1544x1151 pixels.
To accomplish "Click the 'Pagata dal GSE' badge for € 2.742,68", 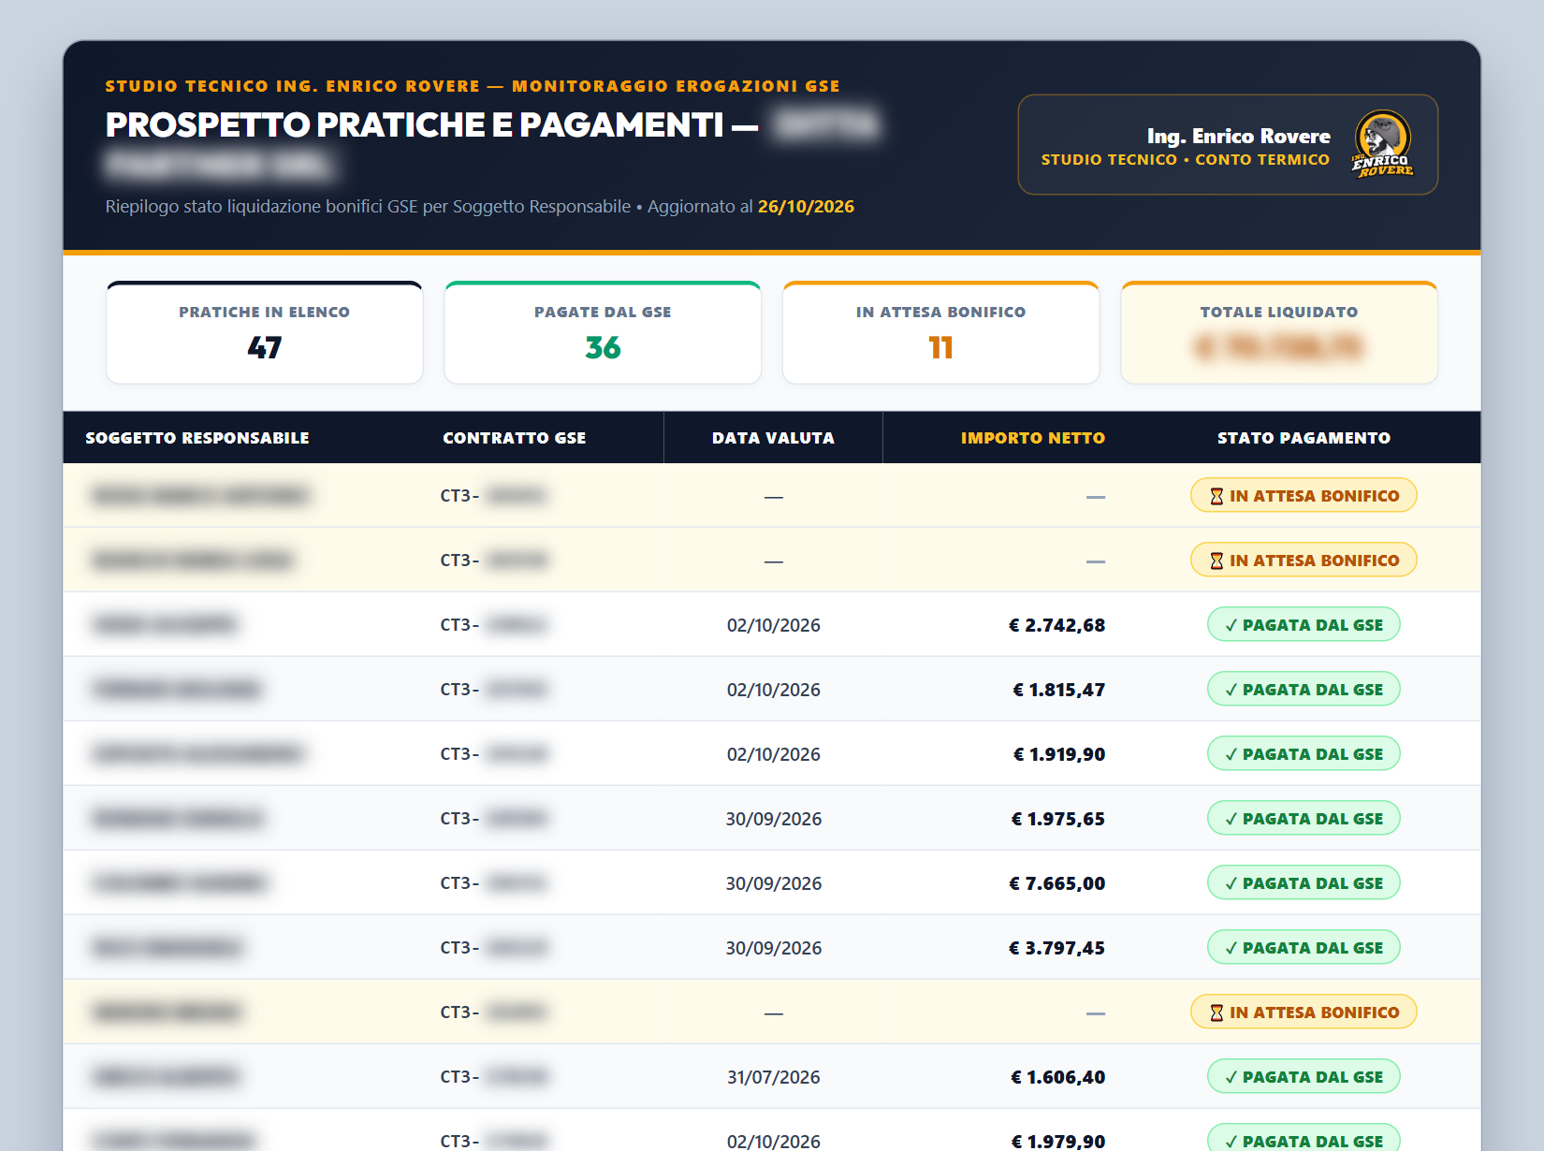I will [x=1304, y=625].
